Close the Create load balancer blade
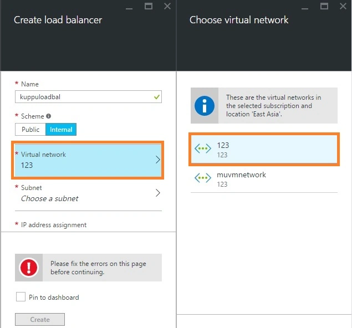 [167, 6]
